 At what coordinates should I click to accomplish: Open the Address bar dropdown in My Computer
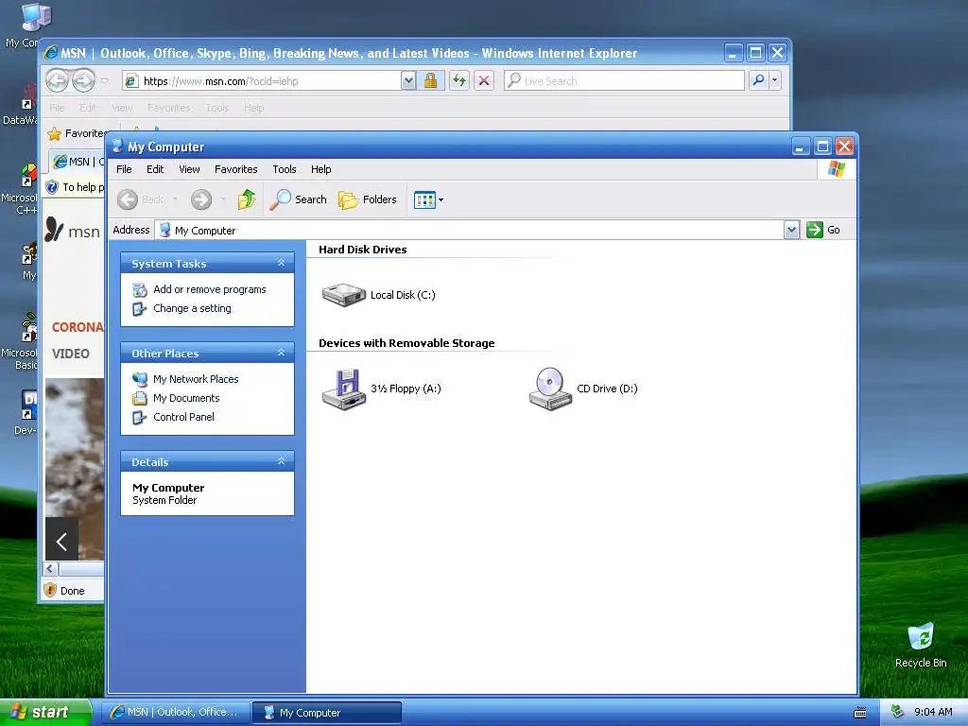[791, 230]
